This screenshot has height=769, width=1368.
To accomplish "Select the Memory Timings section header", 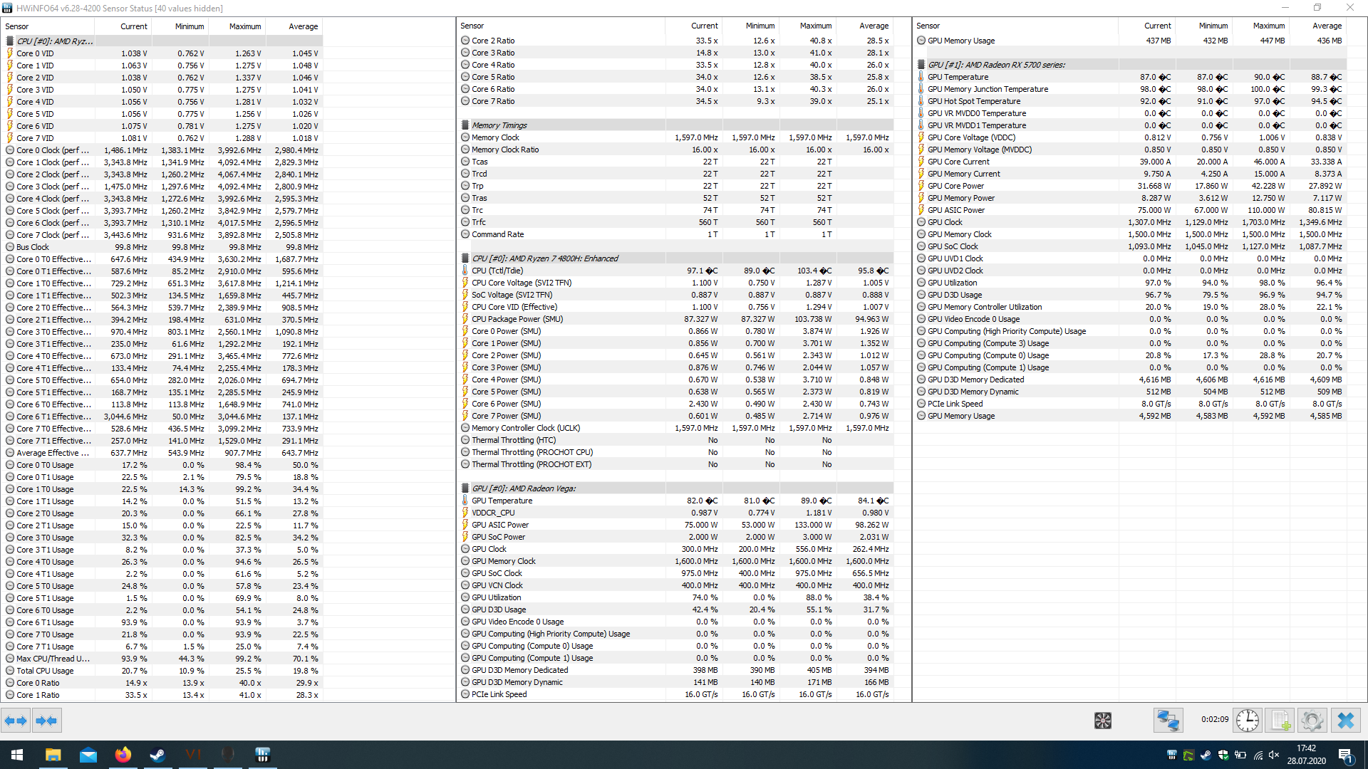I will pos(499,125).
